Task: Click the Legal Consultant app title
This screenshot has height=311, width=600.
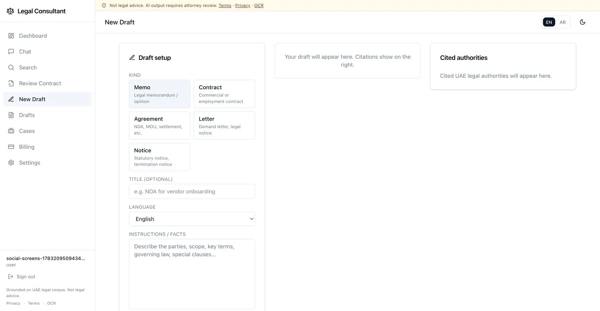Action: click(42, 11)
